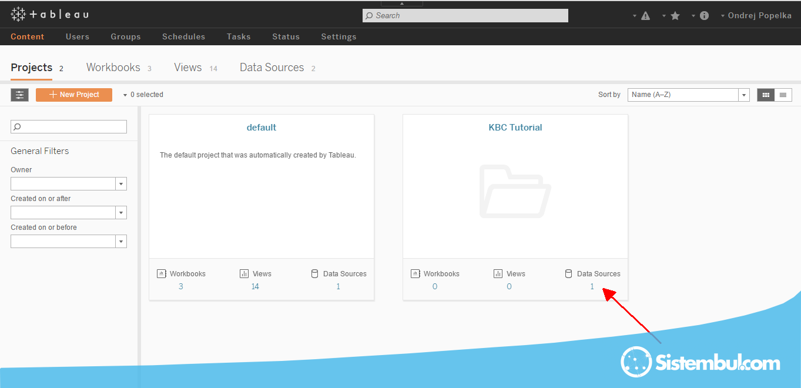Image resolution: width=801 pixels, height=388 pixels.
Task: Click the Views icon in KBC Tutorial
Action: tap(498, 273)
